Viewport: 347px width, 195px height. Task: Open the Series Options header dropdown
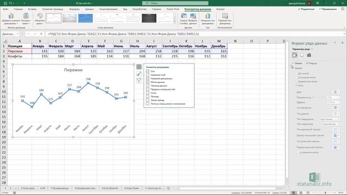click(x=302, y=49)
